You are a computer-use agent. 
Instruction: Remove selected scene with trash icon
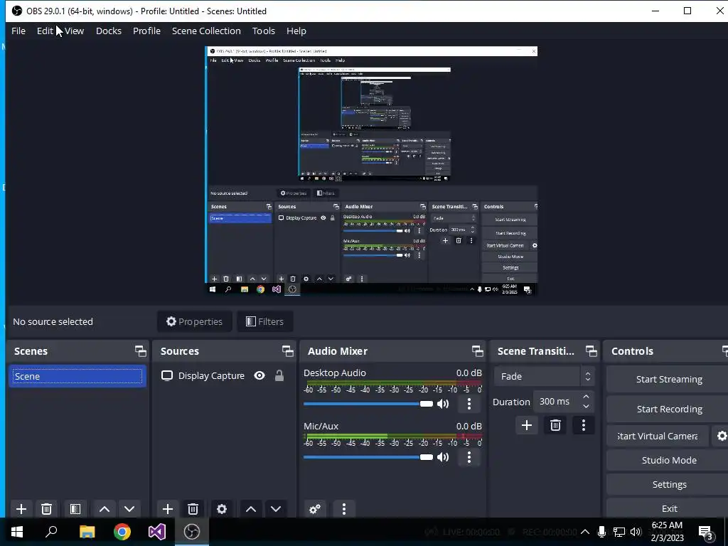point(46,509)
